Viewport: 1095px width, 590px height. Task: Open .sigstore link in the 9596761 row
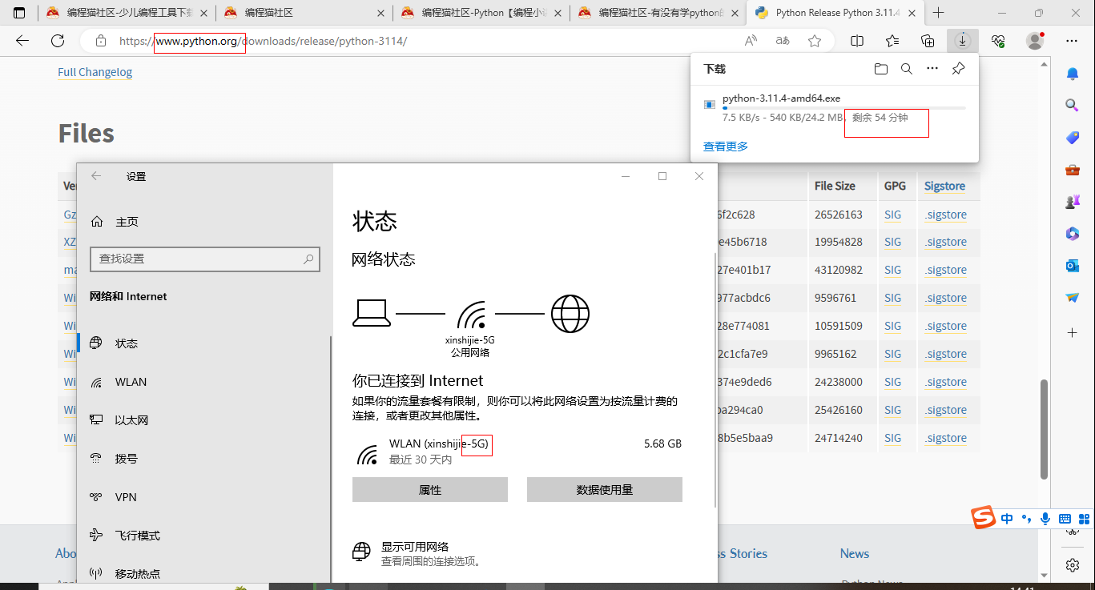tap(945, 298)
